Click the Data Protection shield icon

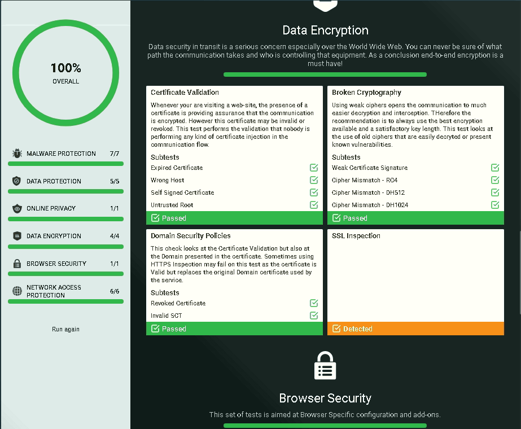(x=16, y=181)
